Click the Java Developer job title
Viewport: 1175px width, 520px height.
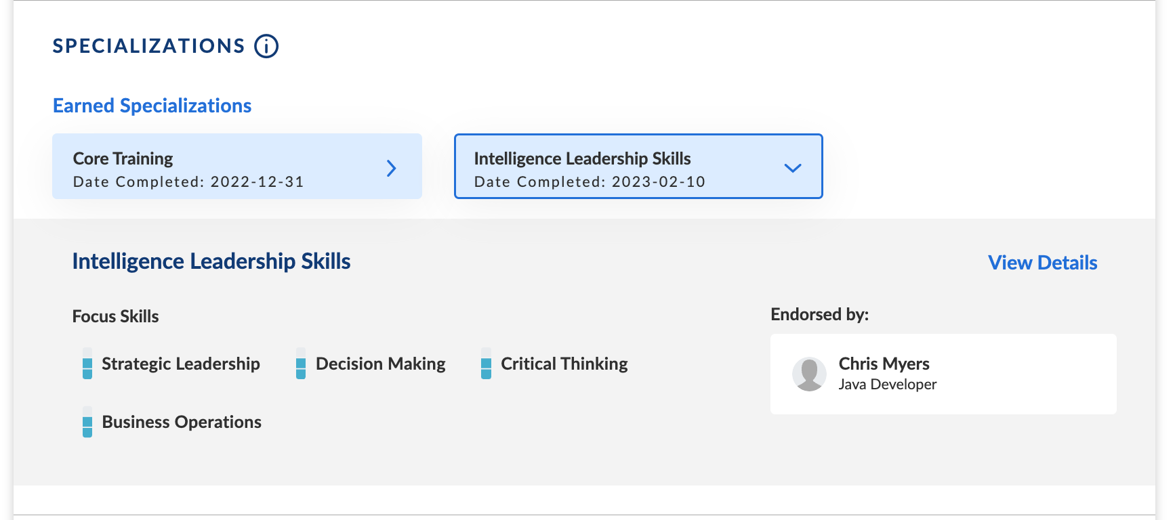[887, 385]
